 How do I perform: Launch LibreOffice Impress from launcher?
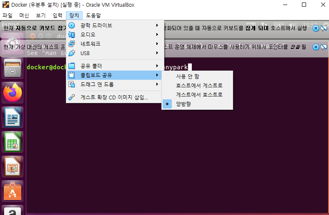[x=13, y=166]
